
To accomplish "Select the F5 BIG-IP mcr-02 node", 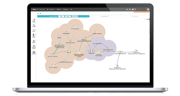I will (x=136, y=51).
